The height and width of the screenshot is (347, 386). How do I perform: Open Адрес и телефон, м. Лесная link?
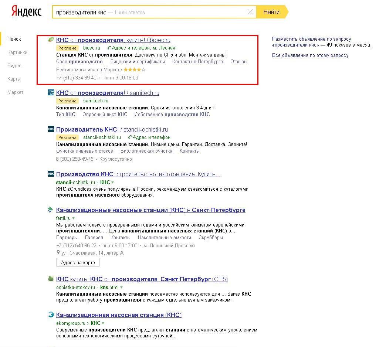pyautogui.click(x=143, y=48)
